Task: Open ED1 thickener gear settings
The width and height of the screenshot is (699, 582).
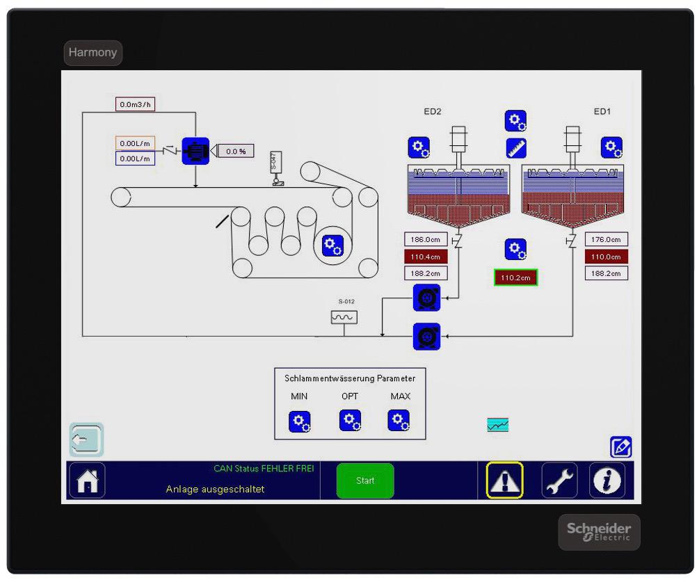Action: 611,147
